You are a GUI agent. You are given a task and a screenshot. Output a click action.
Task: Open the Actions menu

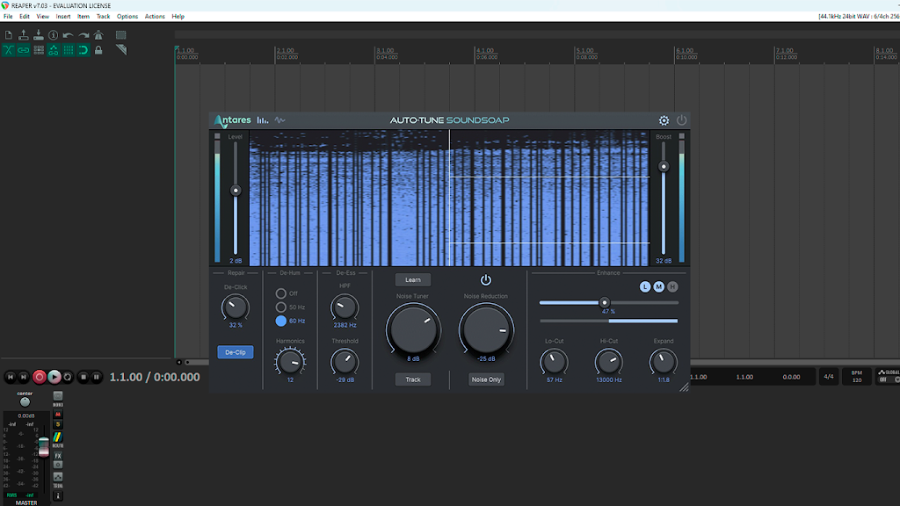click(155, 17)
